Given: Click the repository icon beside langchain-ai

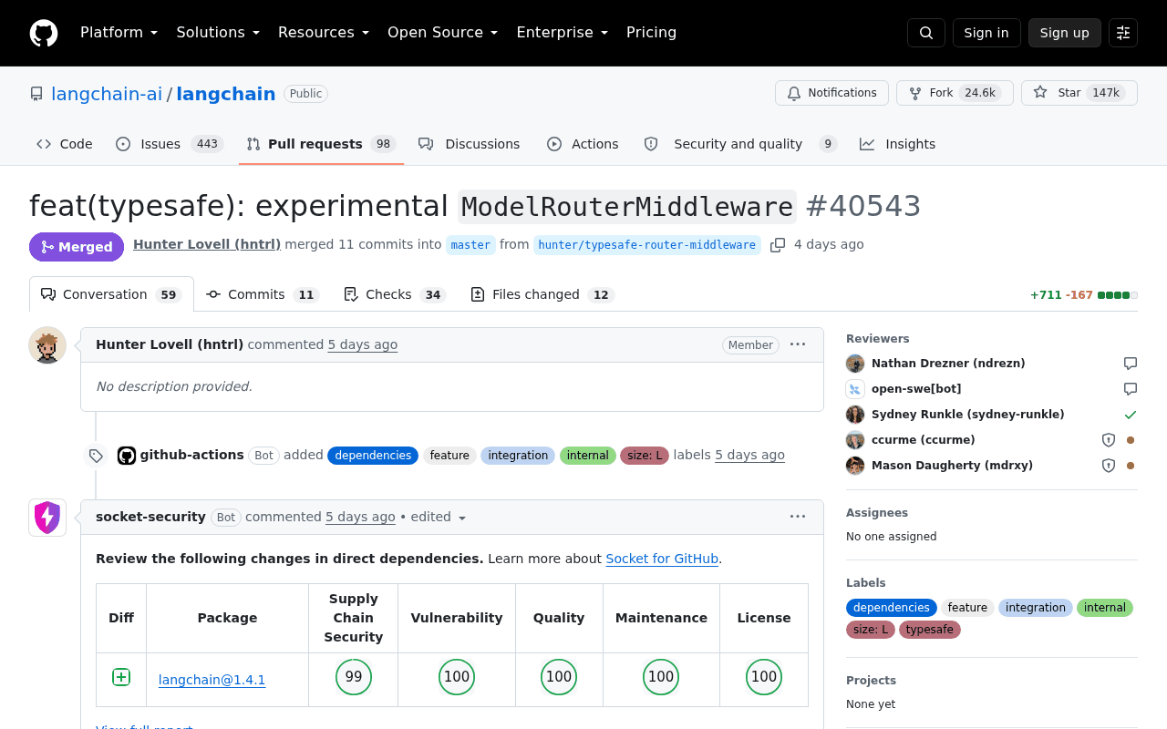Looking at the screenshot, I should [x=36, y=94].
